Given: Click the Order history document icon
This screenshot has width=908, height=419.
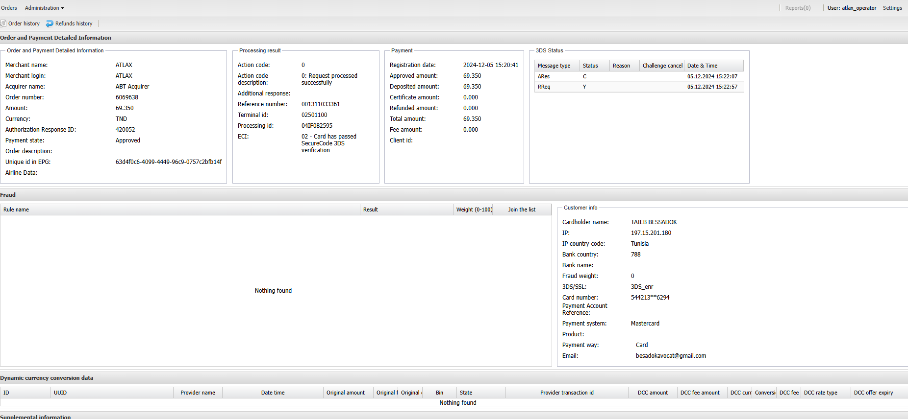Looking at the screenshot, I should click(3, 23).
